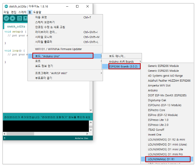Click the void setup() code line
Viewport: 196px width, 166px height.
pyautogui.click(x=15, y=32)
